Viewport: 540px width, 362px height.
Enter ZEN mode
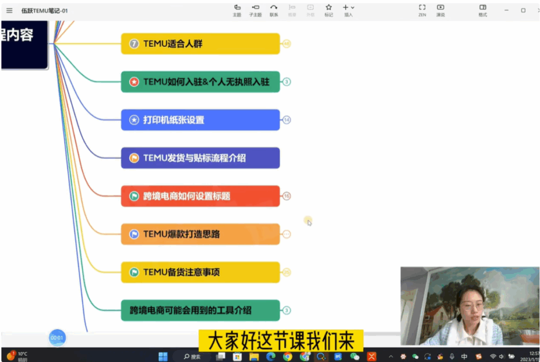[422, 11]
